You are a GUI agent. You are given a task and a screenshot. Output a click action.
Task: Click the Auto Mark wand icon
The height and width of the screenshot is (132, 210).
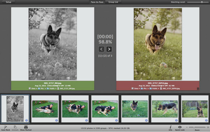click(6, 127)
